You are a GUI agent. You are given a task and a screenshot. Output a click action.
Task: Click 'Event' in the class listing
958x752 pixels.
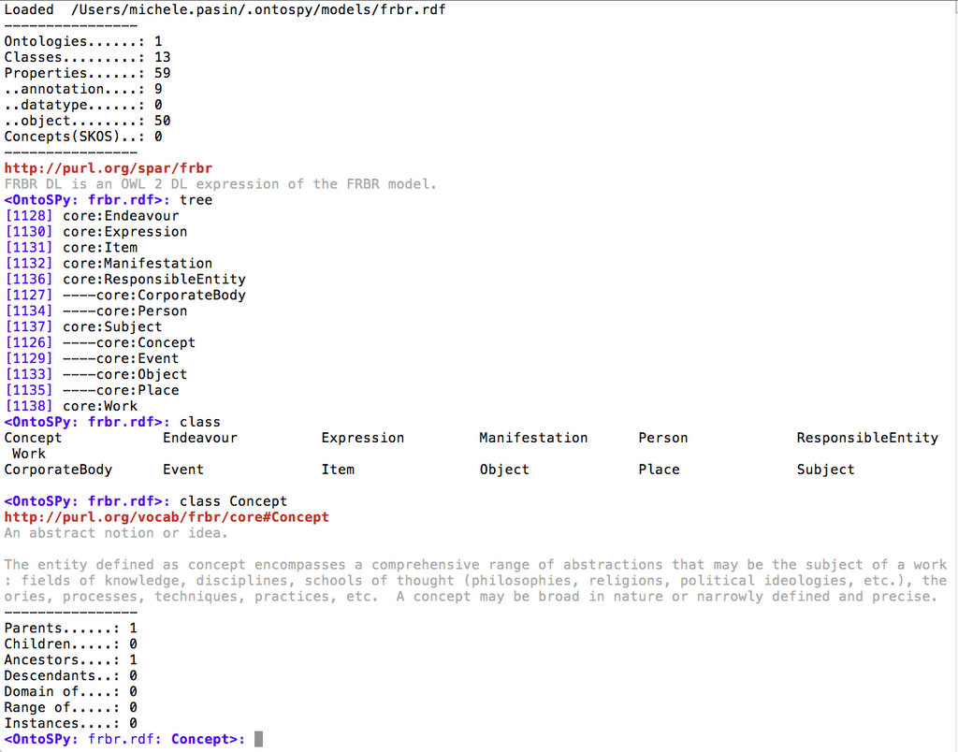(x=183, y=470)
